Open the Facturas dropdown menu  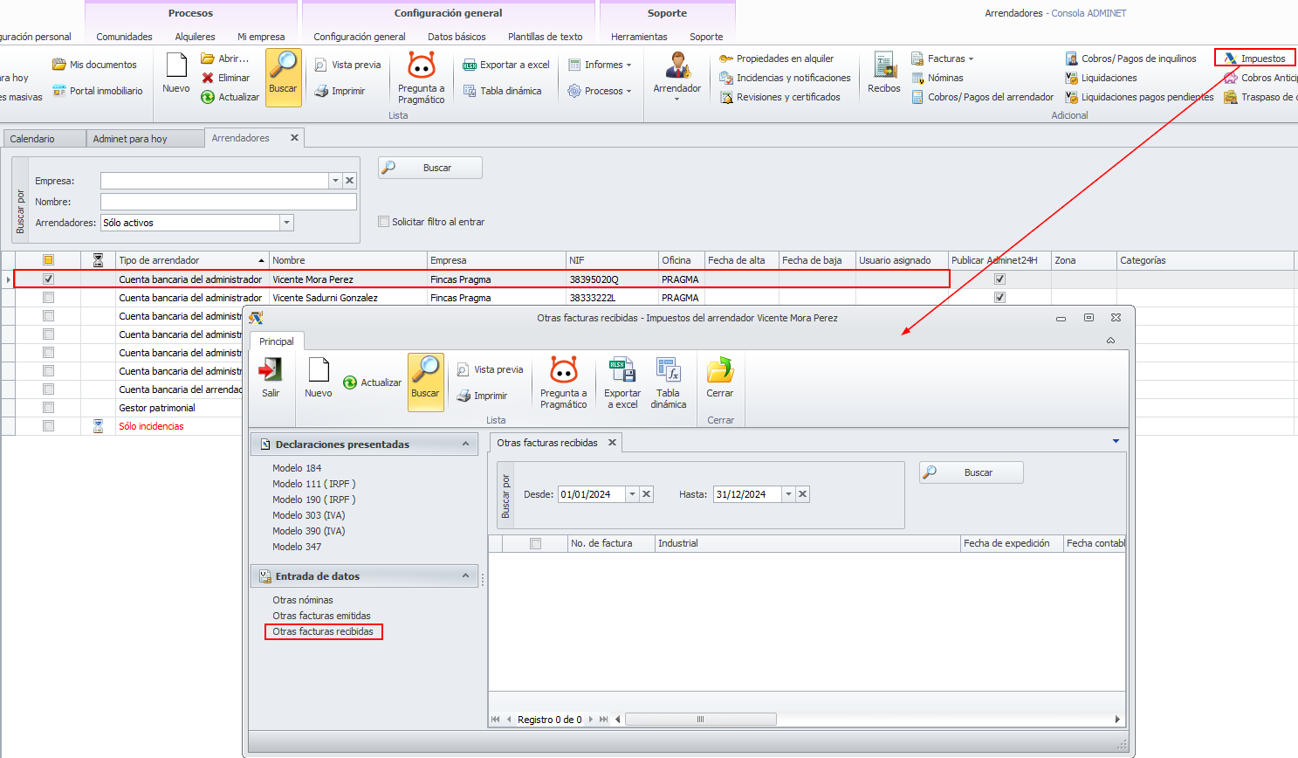tap(943, 59)
